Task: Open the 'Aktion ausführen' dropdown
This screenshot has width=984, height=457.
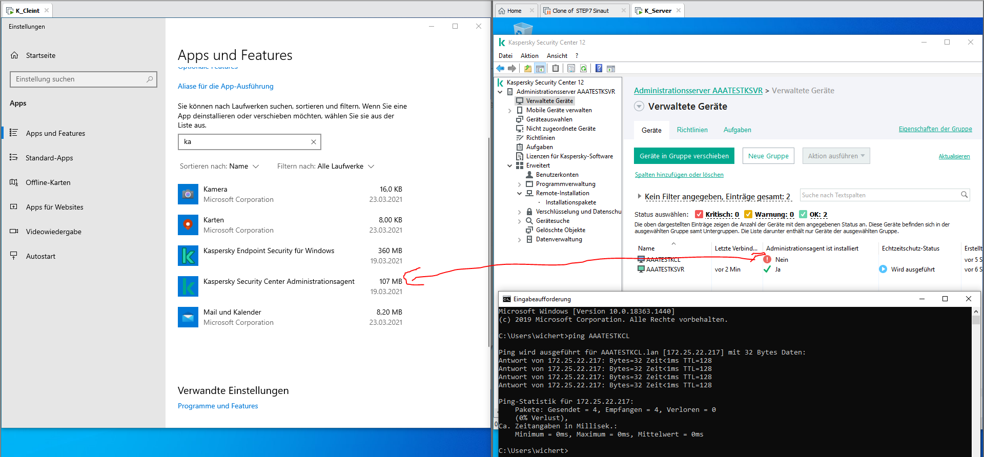Action: click(836, 156)
